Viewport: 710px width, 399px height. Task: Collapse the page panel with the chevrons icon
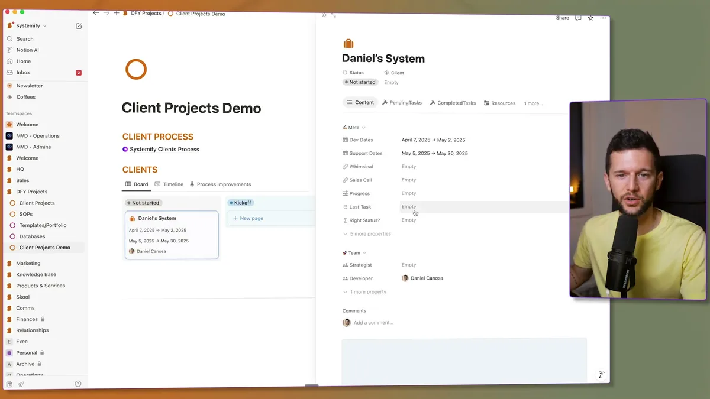[x=324, y=16]
